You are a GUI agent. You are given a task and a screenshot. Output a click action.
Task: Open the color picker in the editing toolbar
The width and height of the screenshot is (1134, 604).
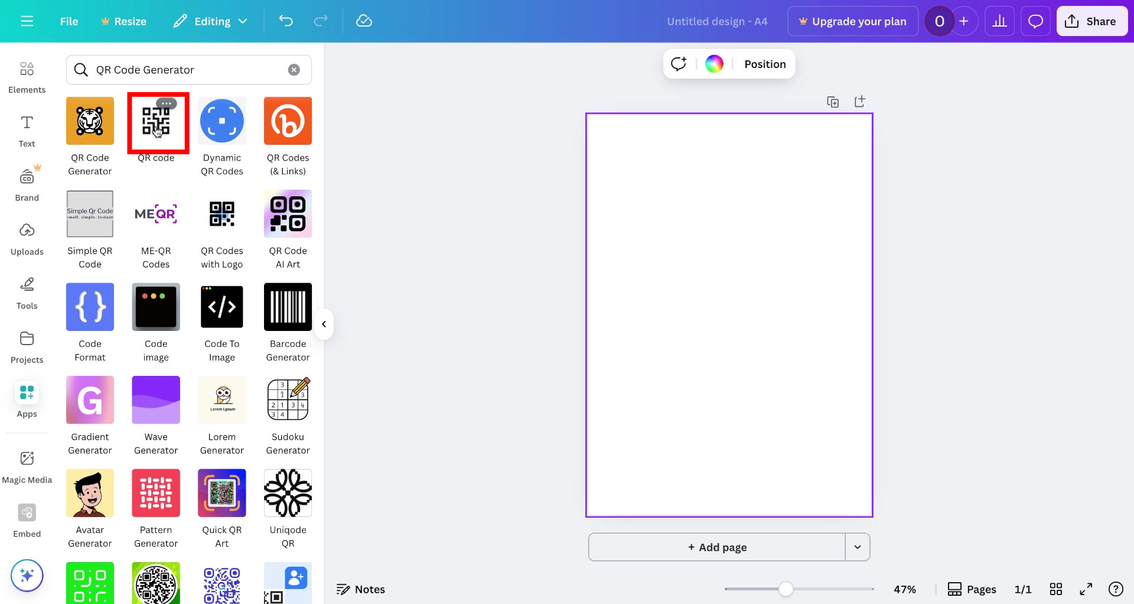[x=714, y=63]
